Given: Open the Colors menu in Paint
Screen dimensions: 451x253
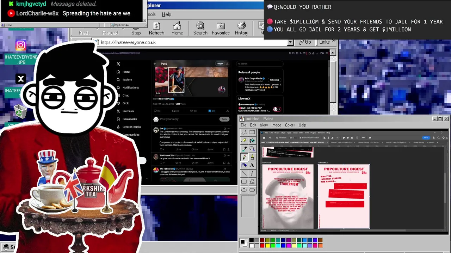Looking at the screenshot, I should 290,125.
